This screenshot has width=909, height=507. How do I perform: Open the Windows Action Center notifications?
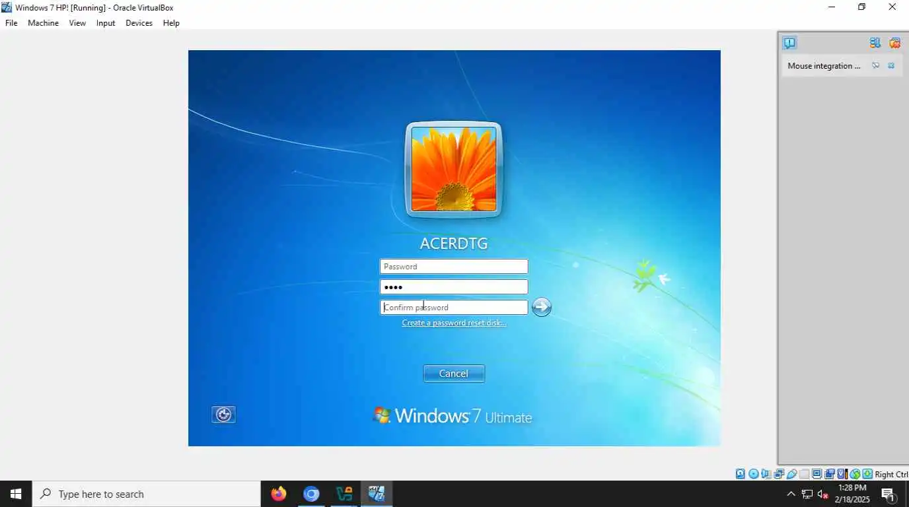coord(889,494)
